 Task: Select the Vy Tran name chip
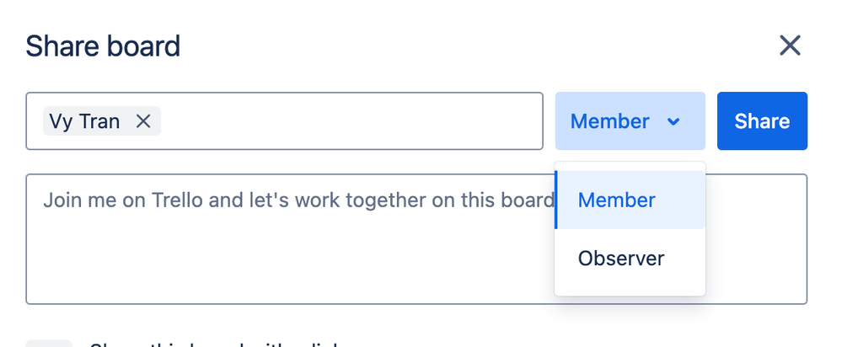(x=84, y=121)
